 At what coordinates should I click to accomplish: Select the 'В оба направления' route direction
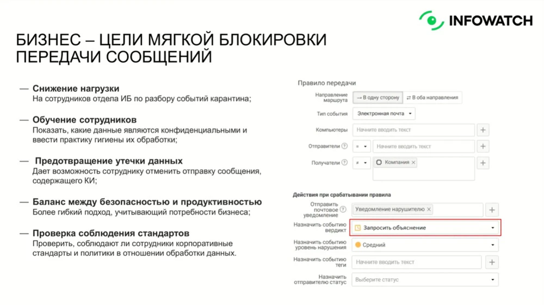(x=432, y=97)
